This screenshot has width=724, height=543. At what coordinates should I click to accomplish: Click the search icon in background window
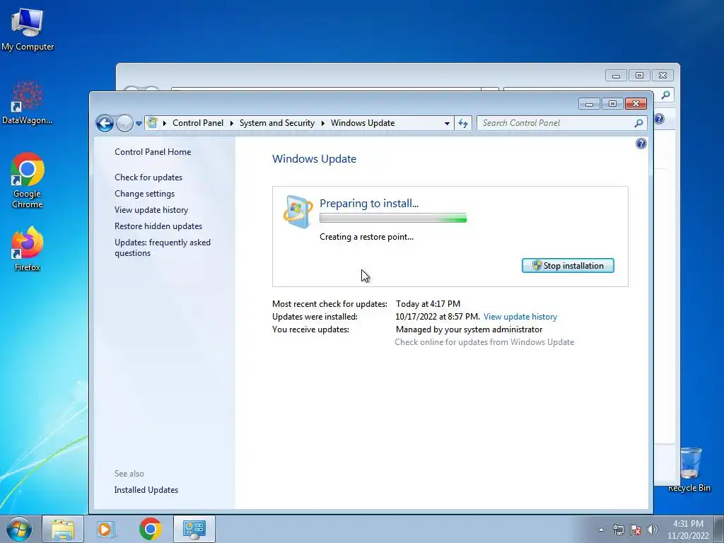[665, 95]
